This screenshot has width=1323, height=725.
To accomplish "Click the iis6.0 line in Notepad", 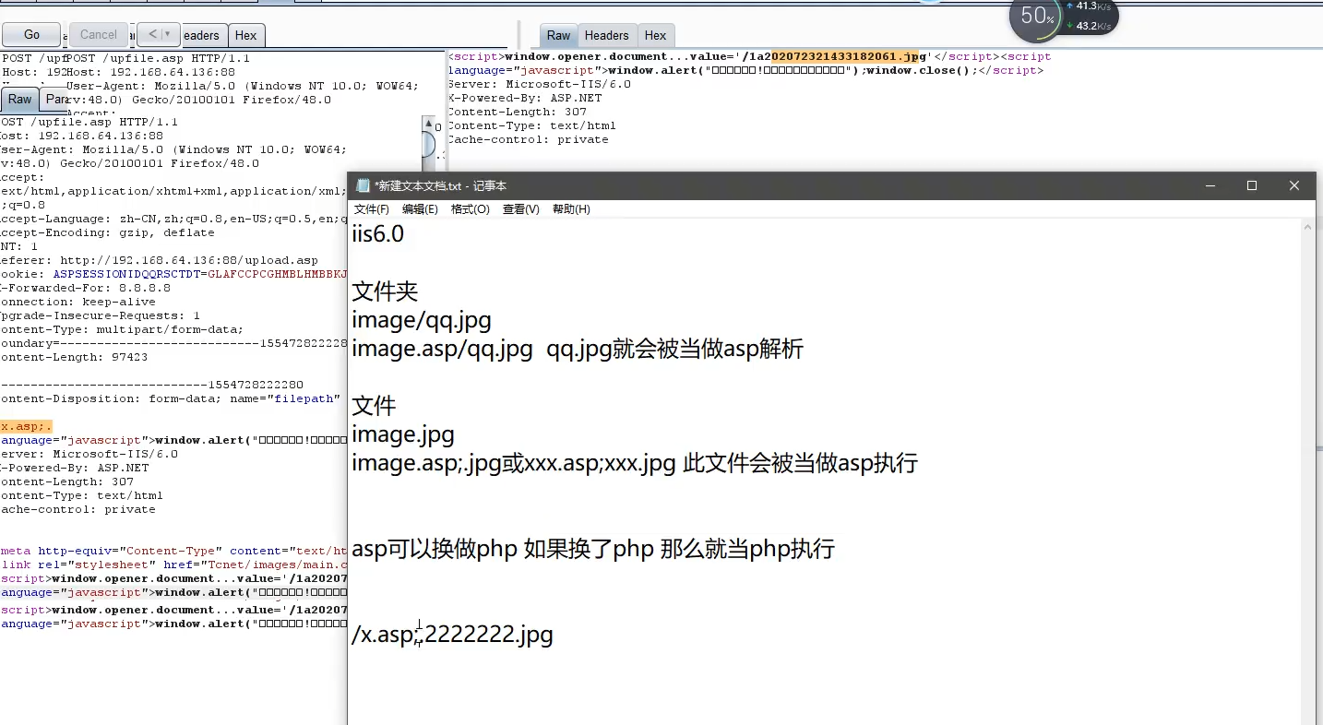I will pyautogui.click(x=378, y=234).
